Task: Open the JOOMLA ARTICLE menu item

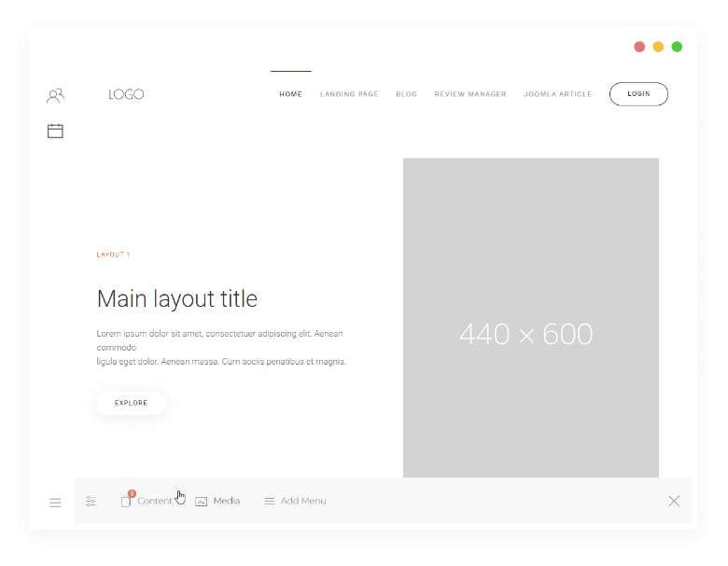Action: click(557, 94)
